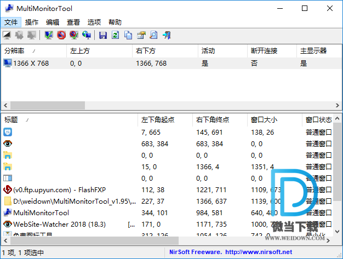Click the 1221, 711 end point cell

click(x=211, y=189)
